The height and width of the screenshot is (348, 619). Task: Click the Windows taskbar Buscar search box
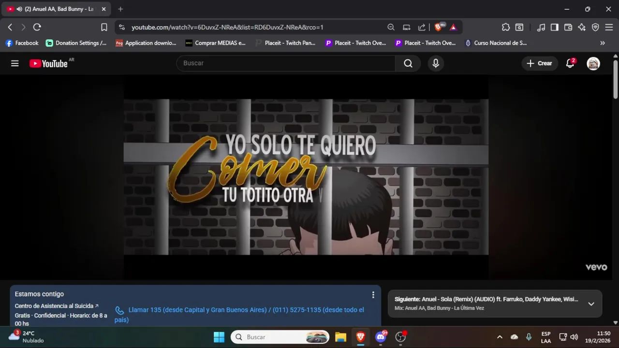point(280,337)
